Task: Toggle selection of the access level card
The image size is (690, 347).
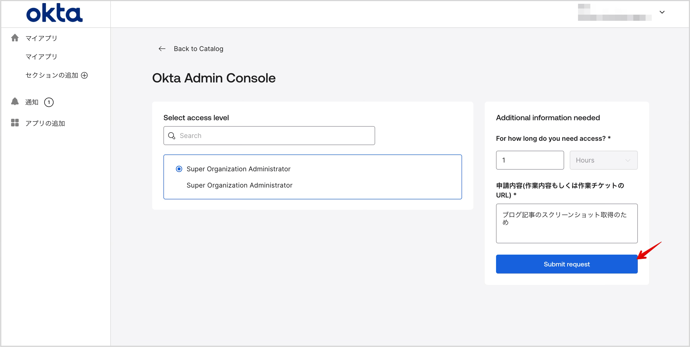Action: 312,177
